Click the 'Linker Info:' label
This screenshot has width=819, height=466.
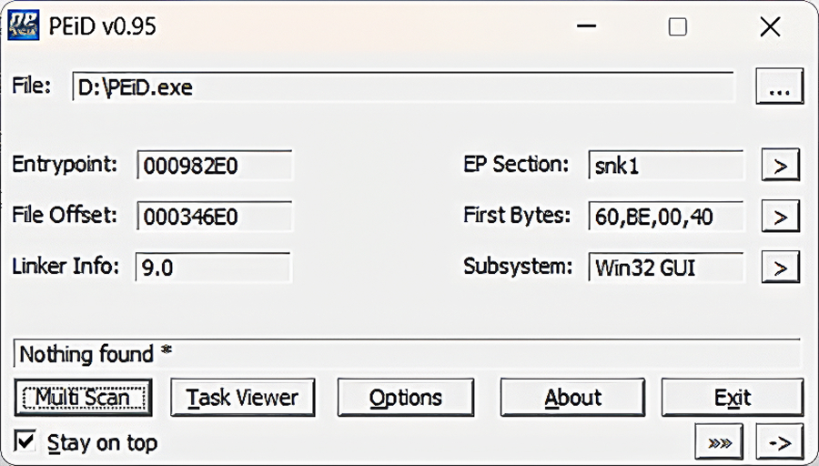point(66,266)
